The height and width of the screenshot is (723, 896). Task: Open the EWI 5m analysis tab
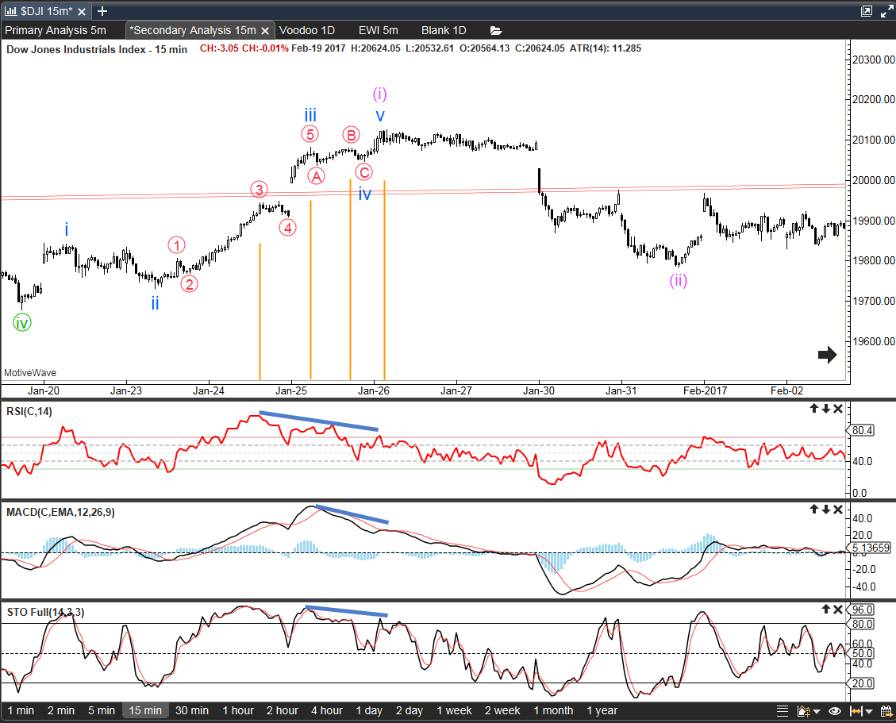click(x=379, y=30)
